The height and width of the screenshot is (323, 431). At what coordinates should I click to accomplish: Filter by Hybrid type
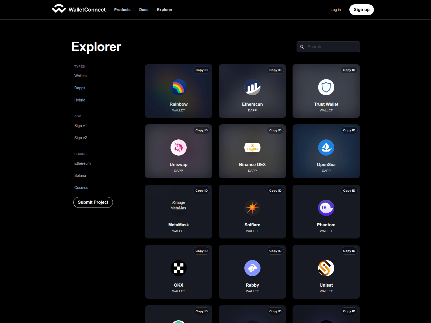[x=80, y=100]
